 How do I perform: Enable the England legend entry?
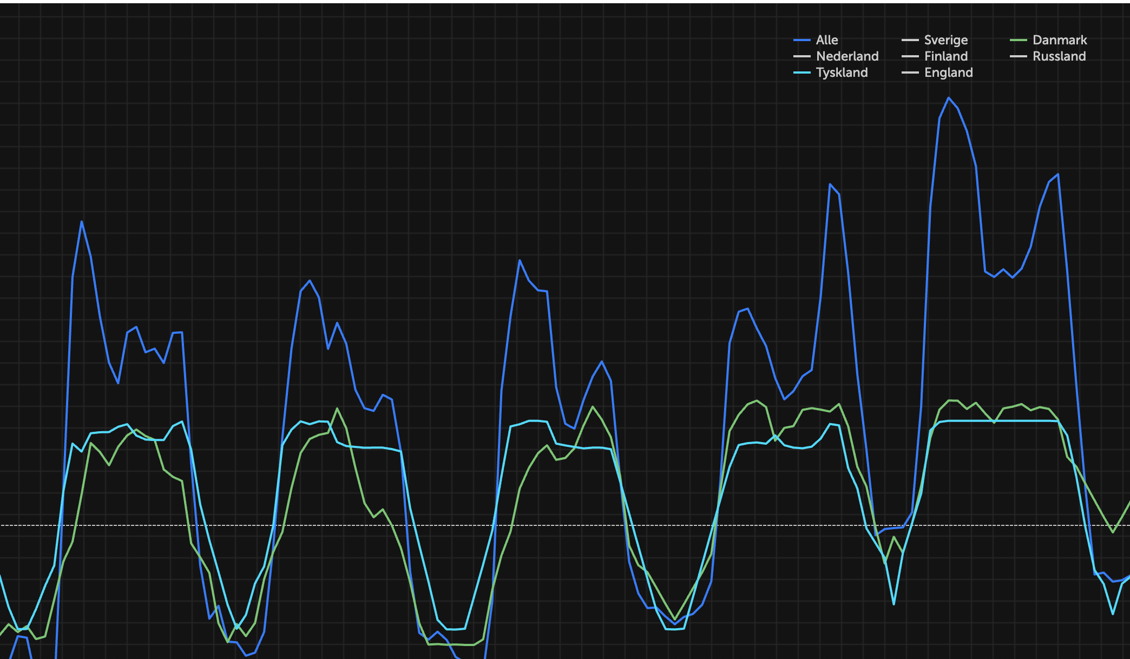937,73
